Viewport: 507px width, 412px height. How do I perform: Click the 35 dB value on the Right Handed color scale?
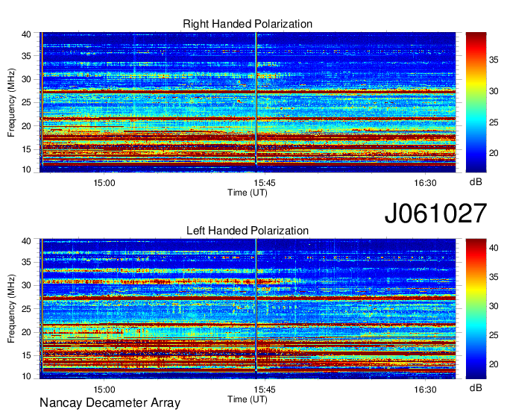pos(494,60)
